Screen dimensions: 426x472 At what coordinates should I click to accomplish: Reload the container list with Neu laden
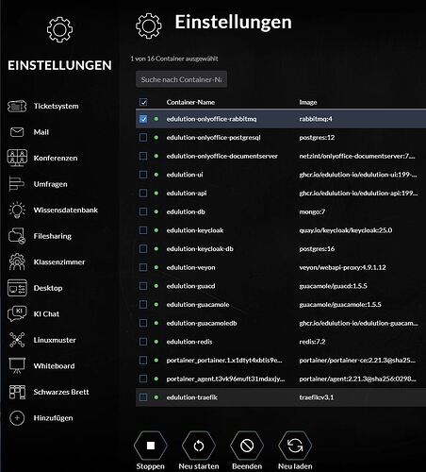coord(295,450)
